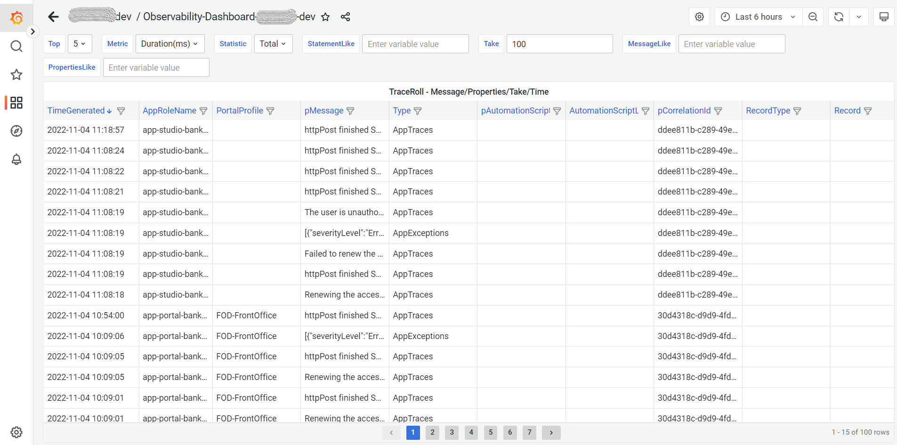This screenshot has height=445, width=897.
Task: Open the Starred dashboards icon
Action: tap(16, 74)
